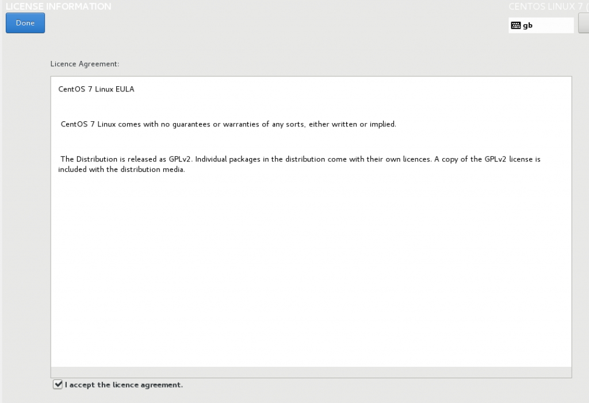Click the 'Licence Agreement:' label
The image size is (589, 403).
85,64
